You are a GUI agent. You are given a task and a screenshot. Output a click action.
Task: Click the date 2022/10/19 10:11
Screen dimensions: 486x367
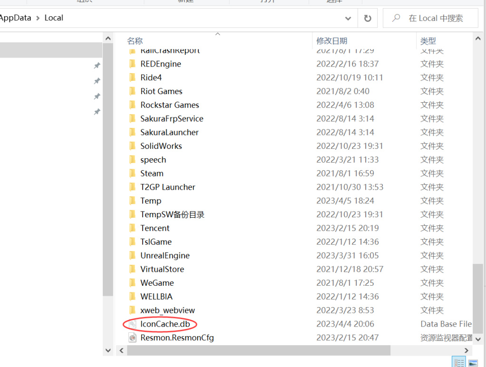click(350, 77)
